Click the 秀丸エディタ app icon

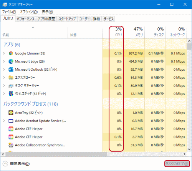[x=11, y=94]
